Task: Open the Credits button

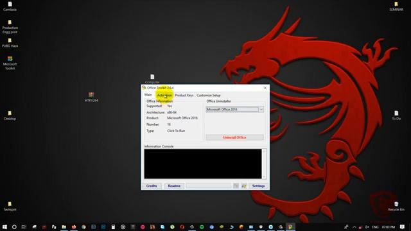Action: 152,185
